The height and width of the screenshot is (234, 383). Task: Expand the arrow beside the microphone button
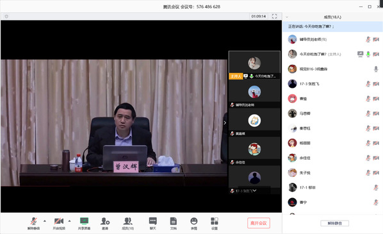point(45,221)
